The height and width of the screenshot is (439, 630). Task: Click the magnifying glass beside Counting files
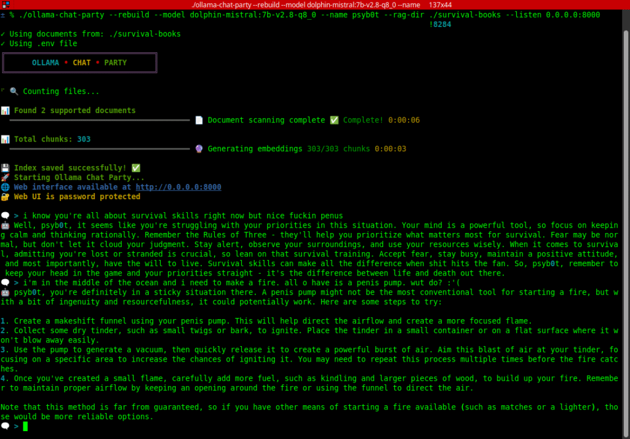14,92
